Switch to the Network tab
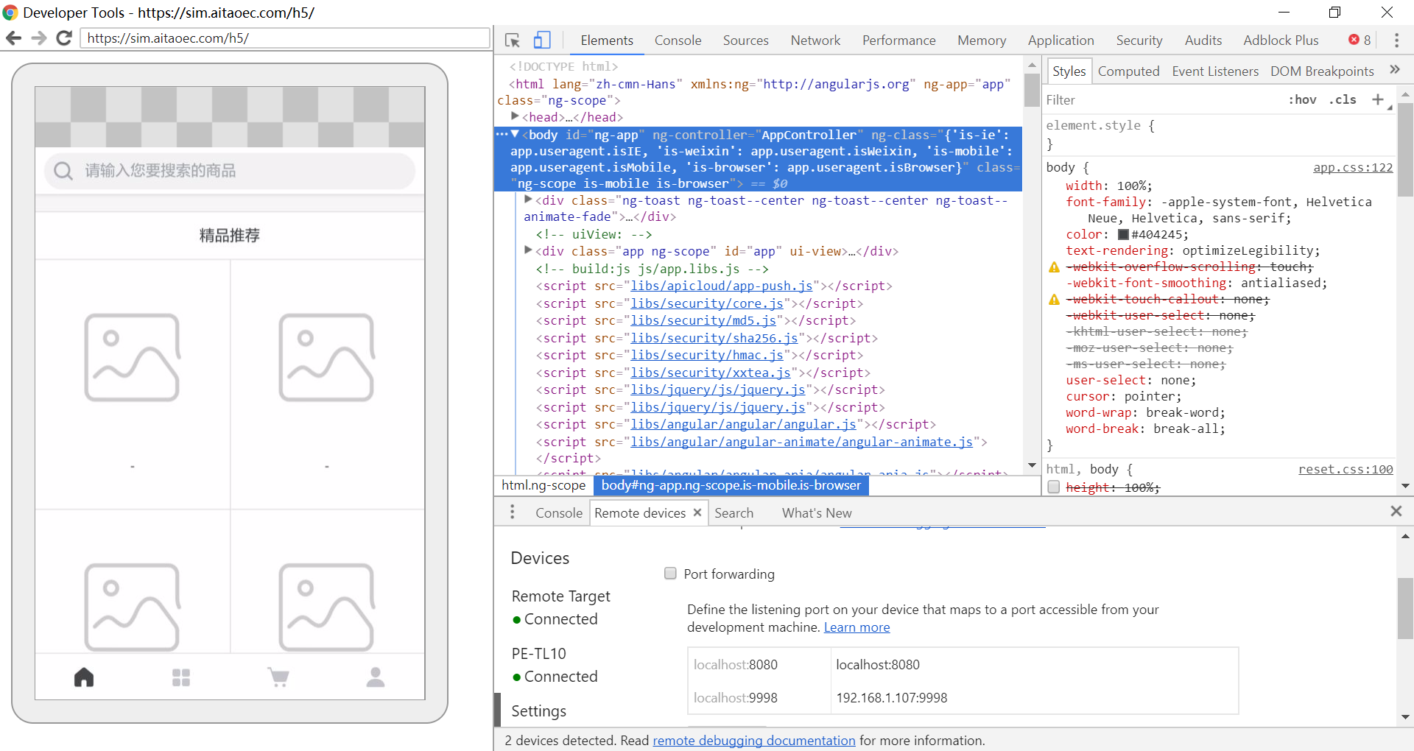The height and width of the screenshot is (751, 1414). (x=815, y=40)
